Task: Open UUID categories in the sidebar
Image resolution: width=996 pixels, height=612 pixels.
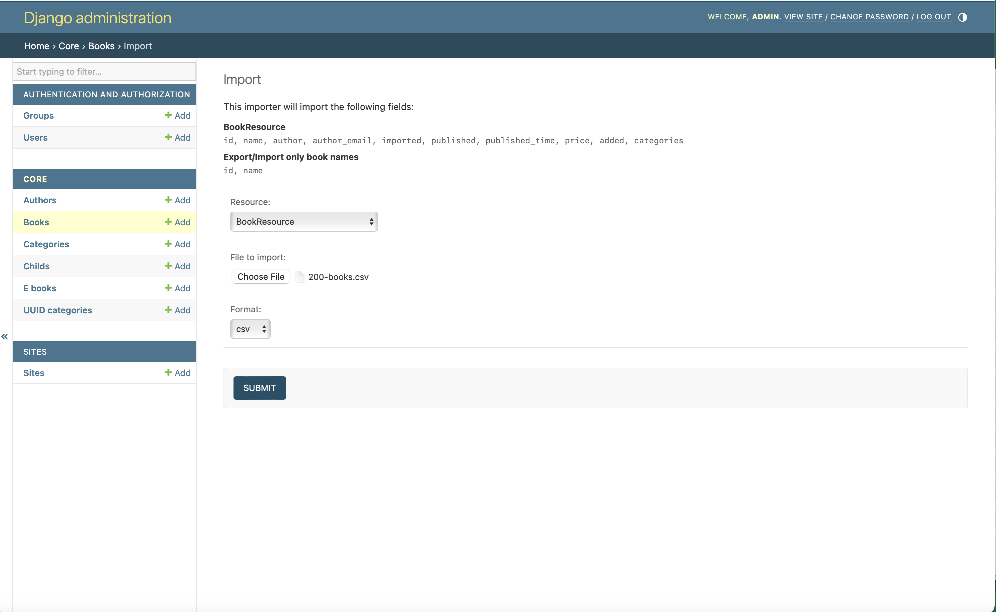Action: (x=57, y=310)
